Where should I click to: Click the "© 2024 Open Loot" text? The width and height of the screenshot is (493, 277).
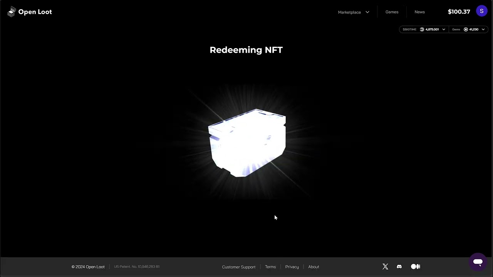click(88, 267)
